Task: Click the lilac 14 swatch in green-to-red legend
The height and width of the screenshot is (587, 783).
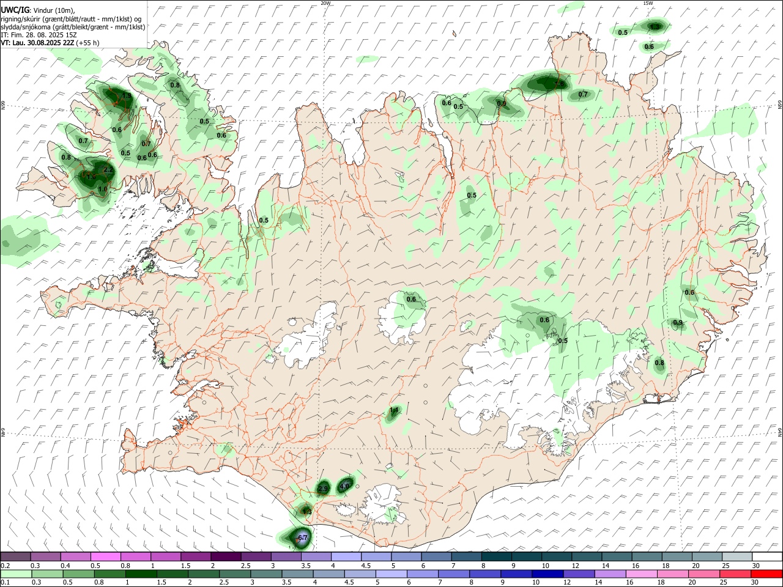Action: click(x=610, y=574)
